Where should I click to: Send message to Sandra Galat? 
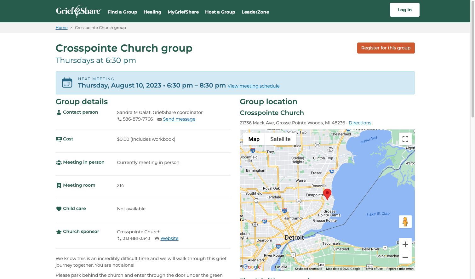[x=179, y=119]
